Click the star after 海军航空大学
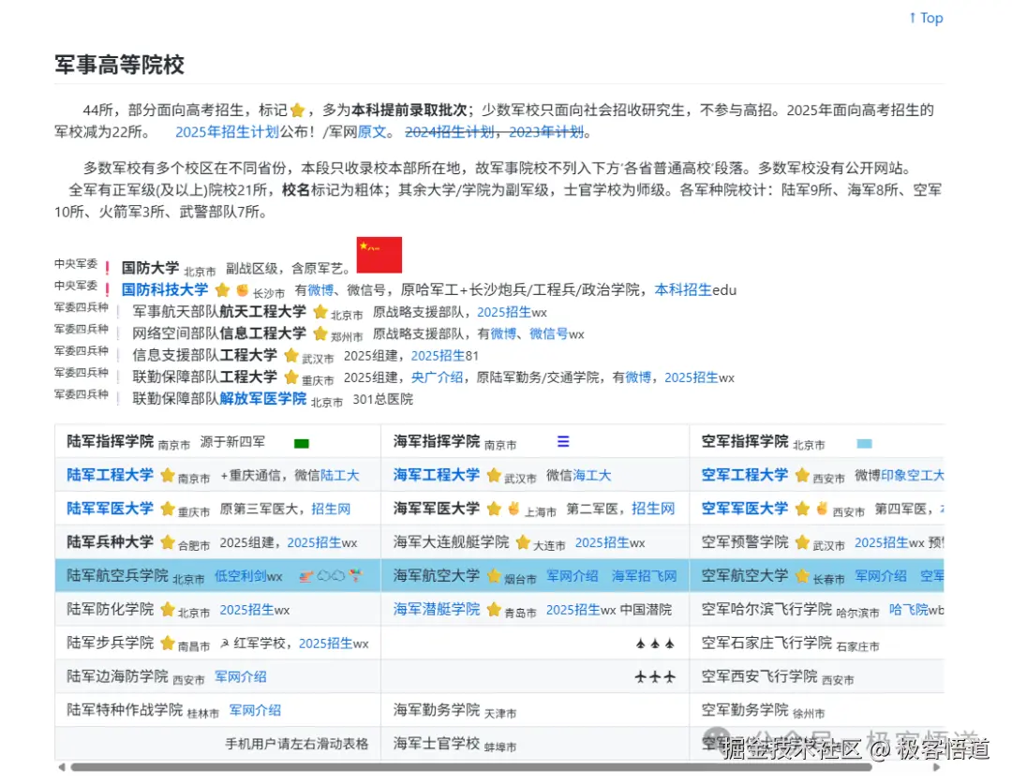Image resolution: width=1012 pixels, height=784 pixels. point(494,575)
